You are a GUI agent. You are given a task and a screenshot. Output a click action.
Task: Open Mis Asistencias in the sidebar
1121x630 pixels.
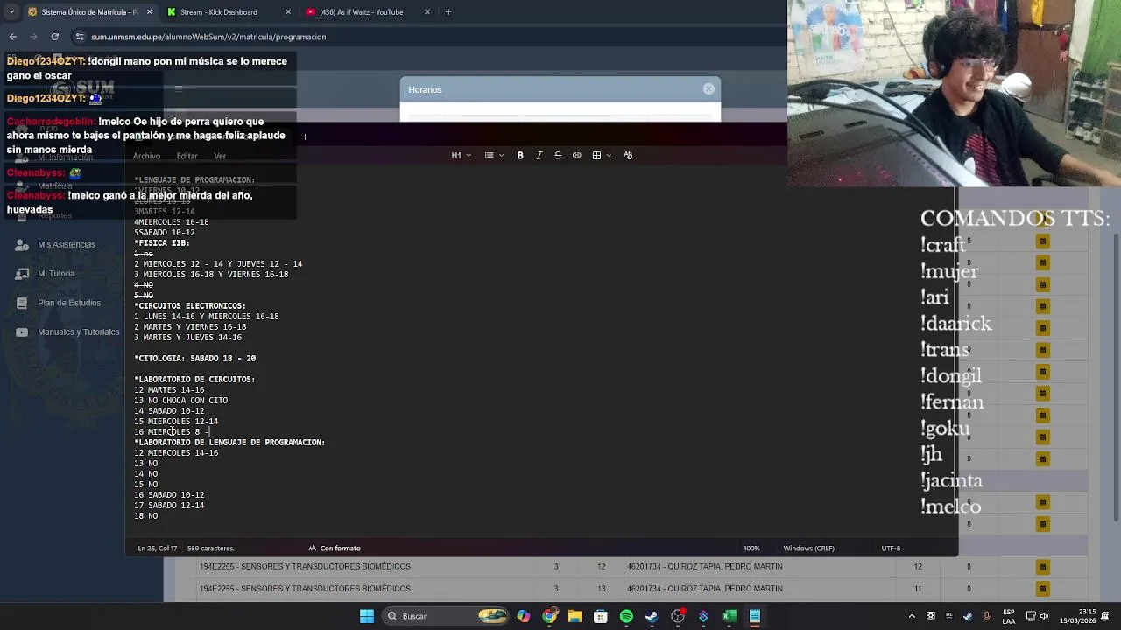(66, 245)
